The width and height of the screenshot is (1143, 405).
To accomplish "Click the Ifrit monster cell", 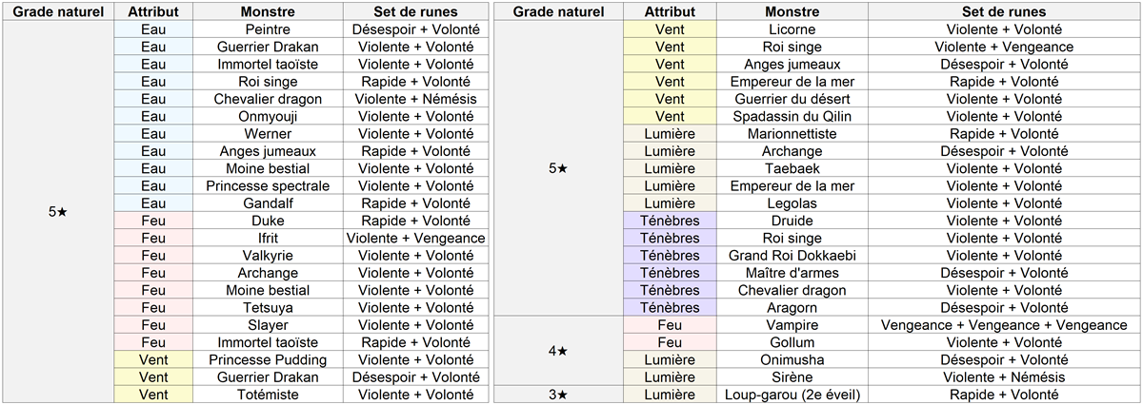I will click(x=267, y=238).
